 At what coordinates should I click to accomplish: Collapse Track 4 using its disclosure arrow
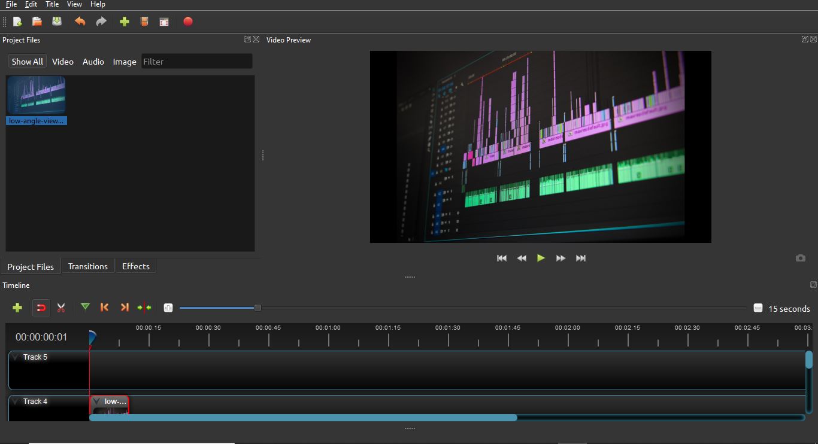click(16, 401)
